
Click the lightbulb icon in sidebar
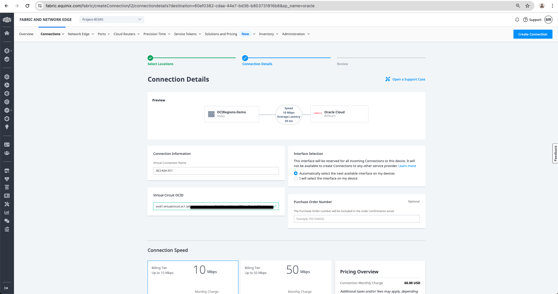pos(7,127)
